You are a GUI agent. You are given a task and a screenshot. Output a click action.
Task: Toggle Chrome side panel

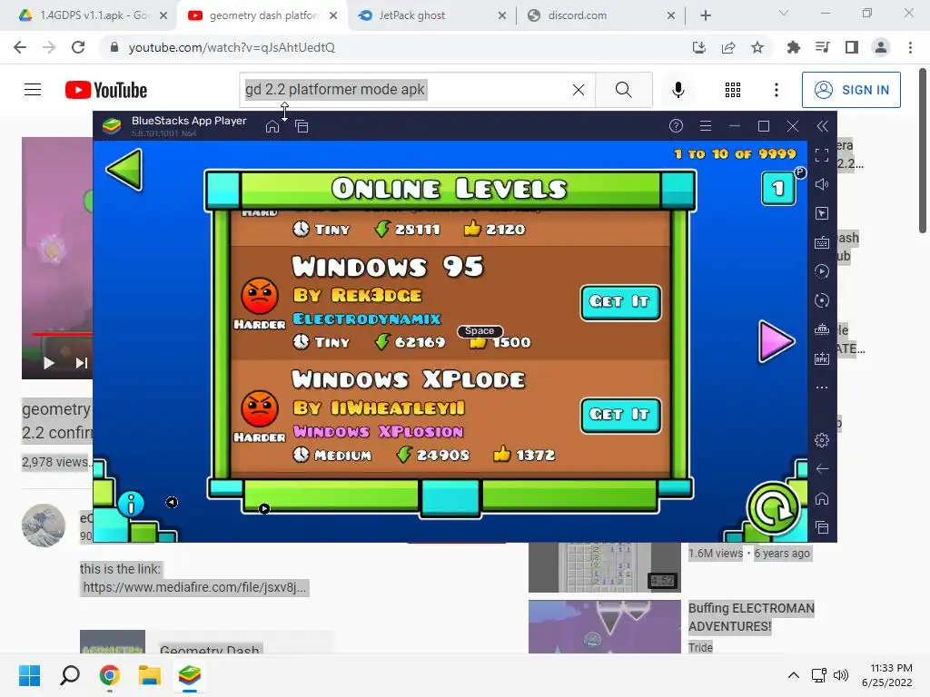click(852, 47)
